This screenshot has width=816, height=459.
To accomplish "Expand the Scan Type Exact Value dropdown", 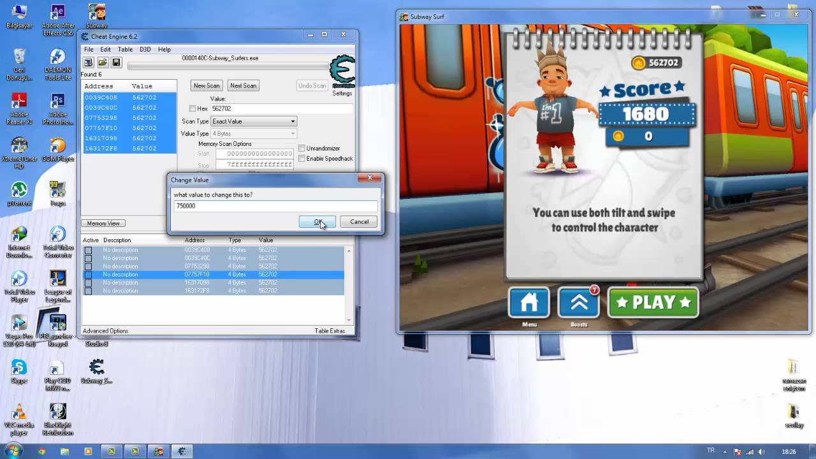I will [254, 122].
